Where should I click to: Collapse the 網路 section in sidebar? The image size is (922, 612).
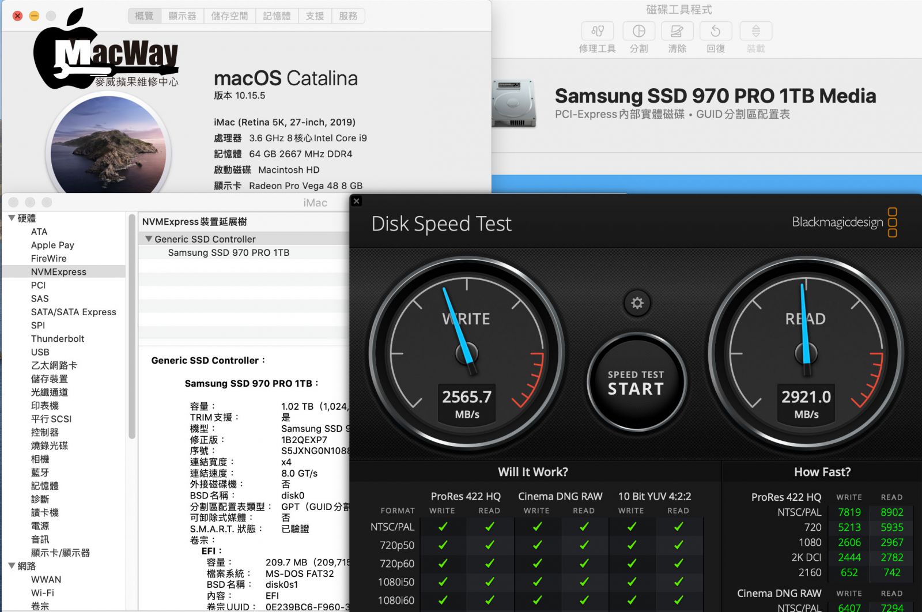pos(12,566)
